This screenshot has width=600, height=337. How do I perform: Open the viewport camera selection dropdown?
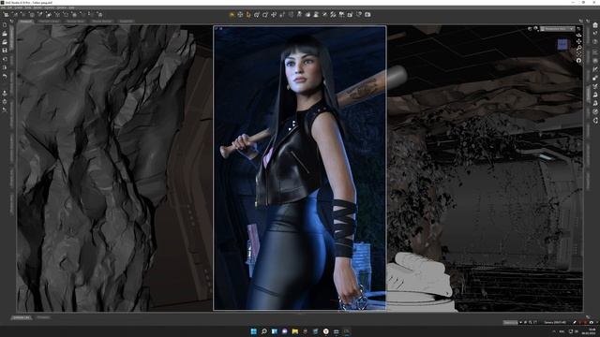tap(558, 29)
